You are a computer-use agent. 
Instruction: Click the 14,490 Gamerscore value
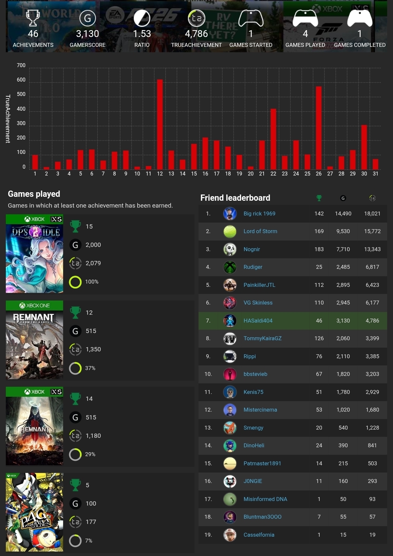pos(343,213)
